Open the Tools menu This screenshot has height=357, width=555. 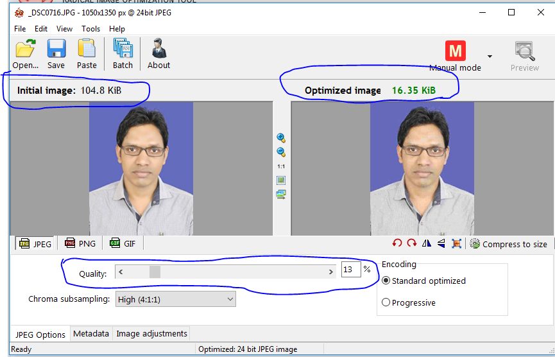tap(90, 29)
